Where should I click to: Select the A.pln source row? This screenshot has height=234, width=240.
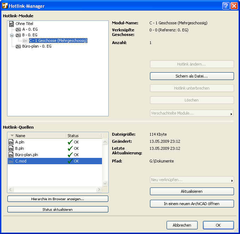click(x=55, y=142)
